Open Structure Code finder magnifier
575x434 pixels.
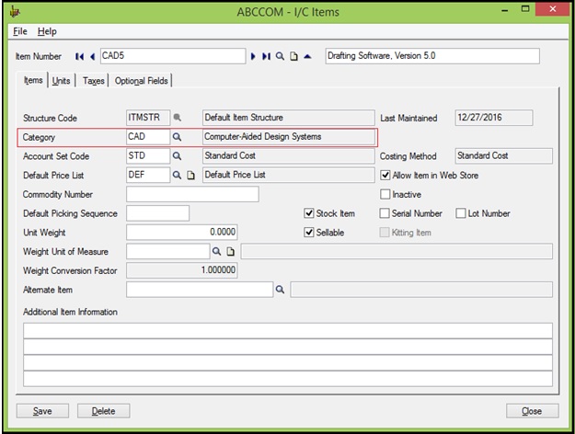pos(178,118)
